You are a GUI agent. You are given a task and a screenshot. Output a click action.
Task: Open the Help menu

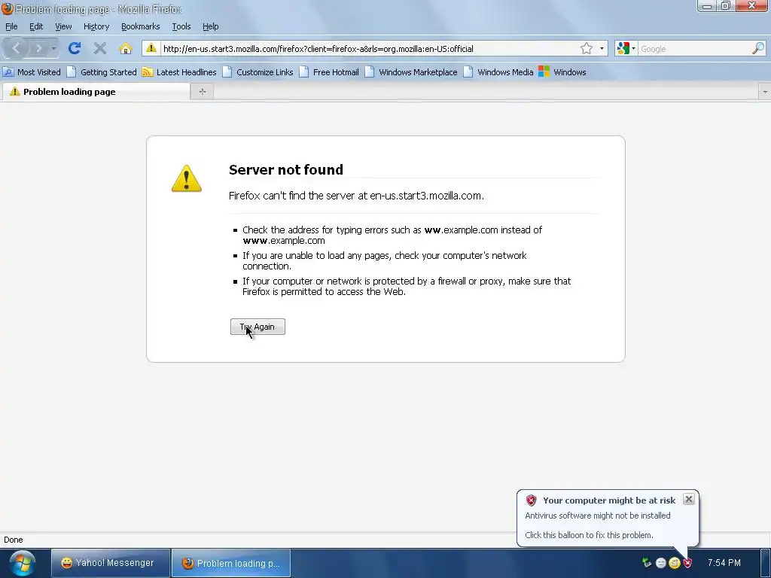[x=211, y=26]
